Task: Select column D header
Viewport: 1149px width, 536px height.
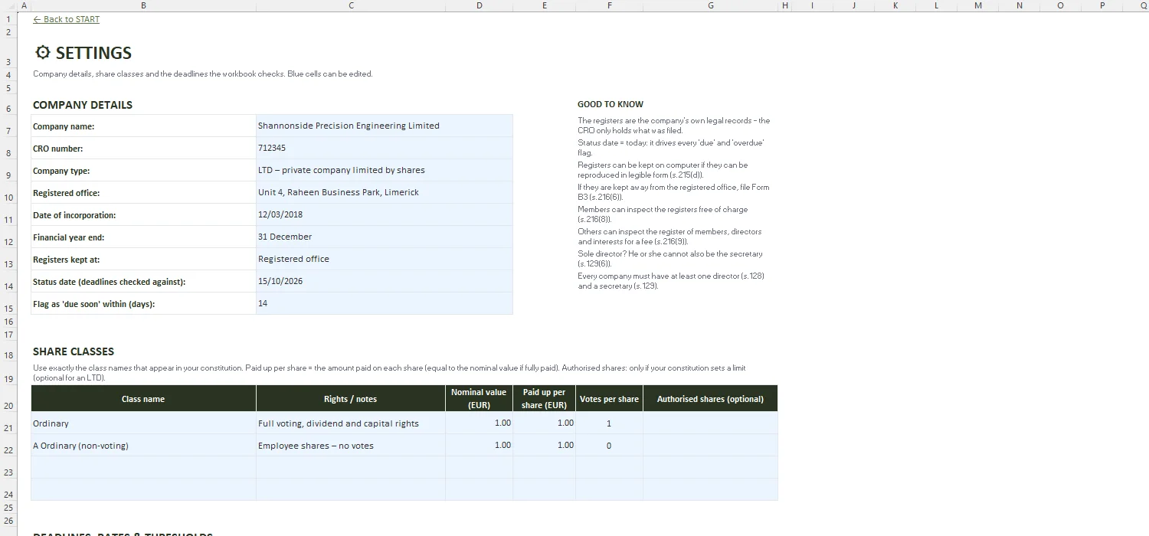Action: [479, 5]
